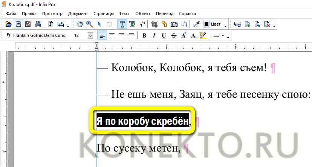Toggle Italic formatting

tap(154, 36)
